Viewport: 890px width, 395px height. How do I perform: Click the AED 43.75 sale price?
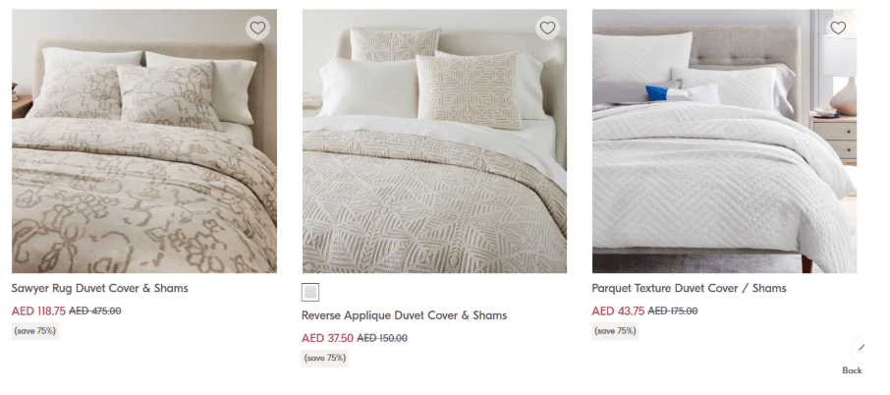(618, 310)
